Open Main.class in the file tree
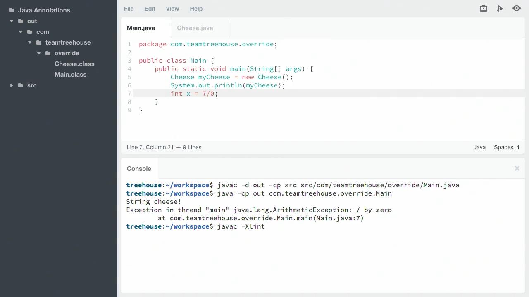 point(70,75)
